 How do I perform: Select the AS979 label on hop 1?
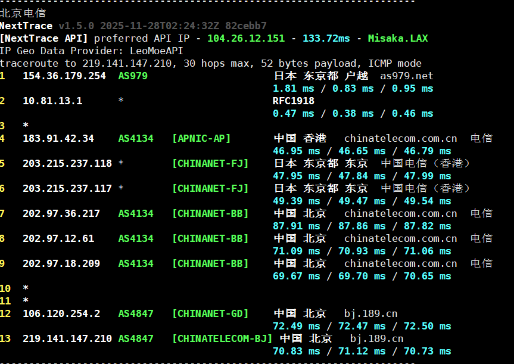point(133,76)
